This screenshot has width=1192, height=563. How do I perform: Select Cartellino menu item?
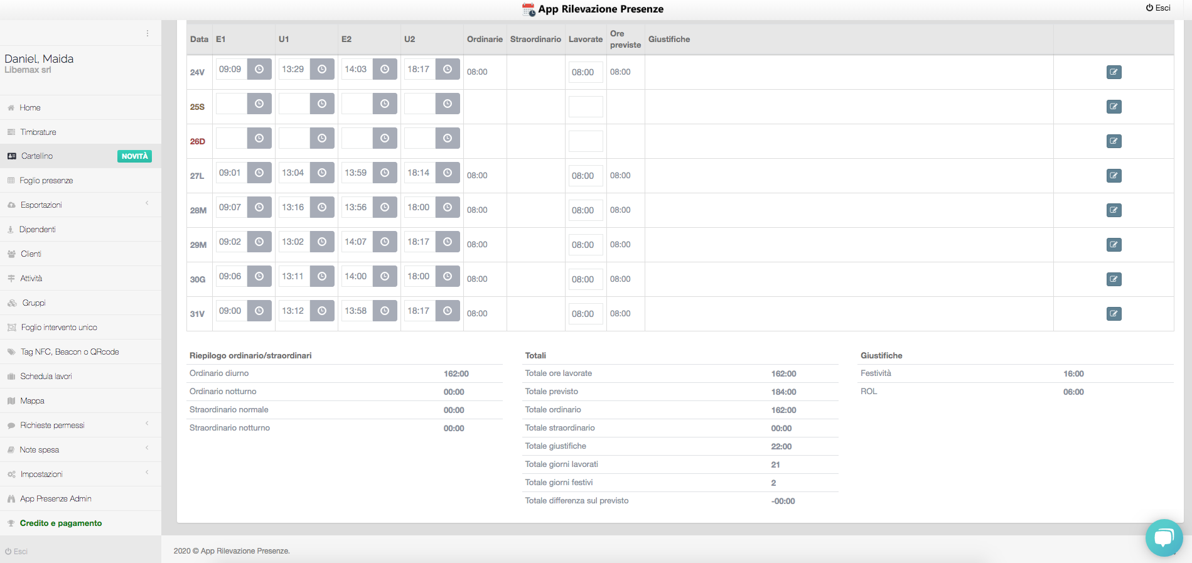[x=80, y=156]
